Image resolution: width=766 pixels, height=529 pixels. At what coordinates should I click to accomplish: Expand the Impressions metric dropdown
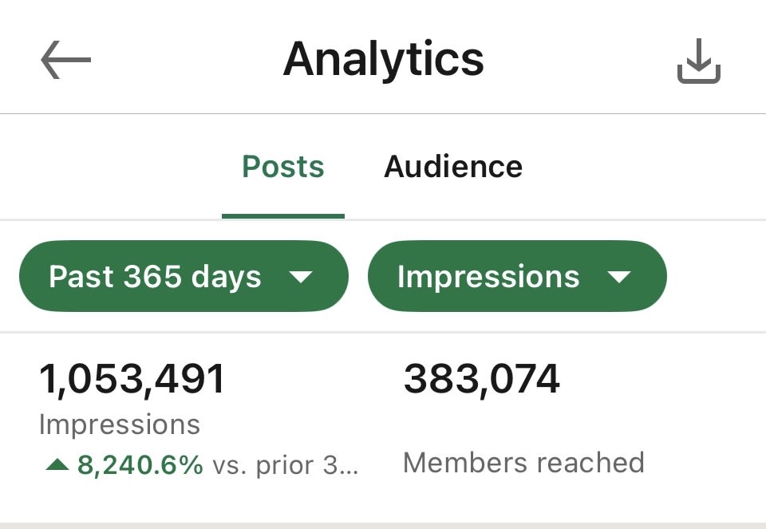pyautogui.click(x=516, y=277)
